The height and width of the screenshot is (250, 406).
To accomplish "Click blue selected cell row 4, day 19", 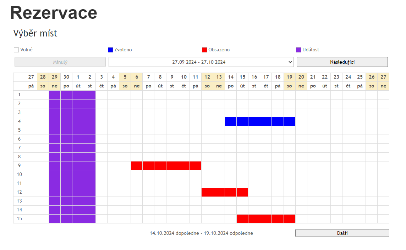I will click(290, 121).
